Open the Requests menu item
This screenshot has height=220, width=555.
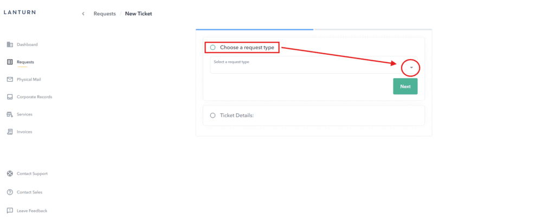point(25,62)
